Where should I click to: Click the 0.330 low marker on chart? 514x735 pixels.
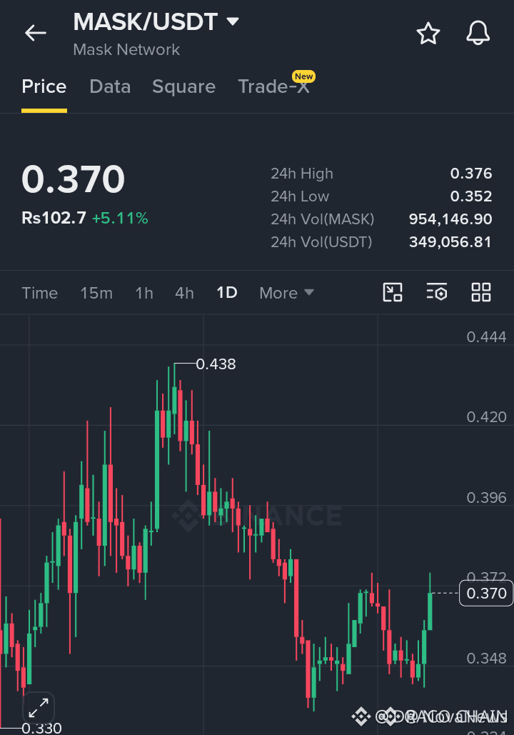(x=41, y=728)
